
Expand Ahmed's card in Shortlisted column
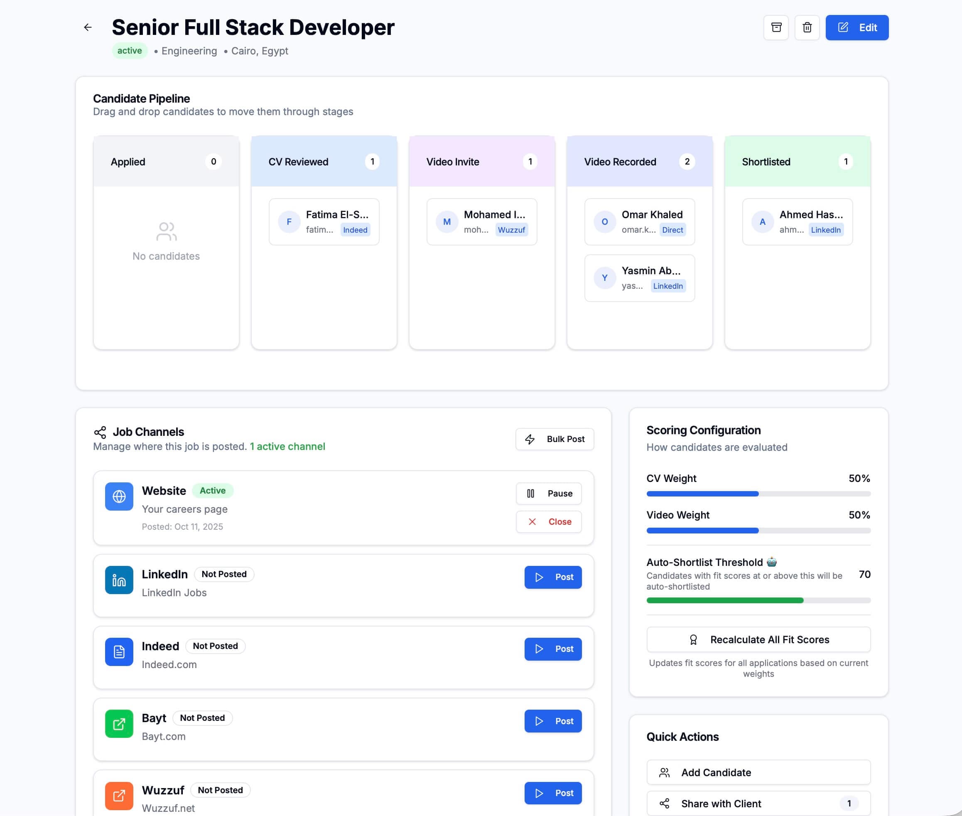pos(797,221)
